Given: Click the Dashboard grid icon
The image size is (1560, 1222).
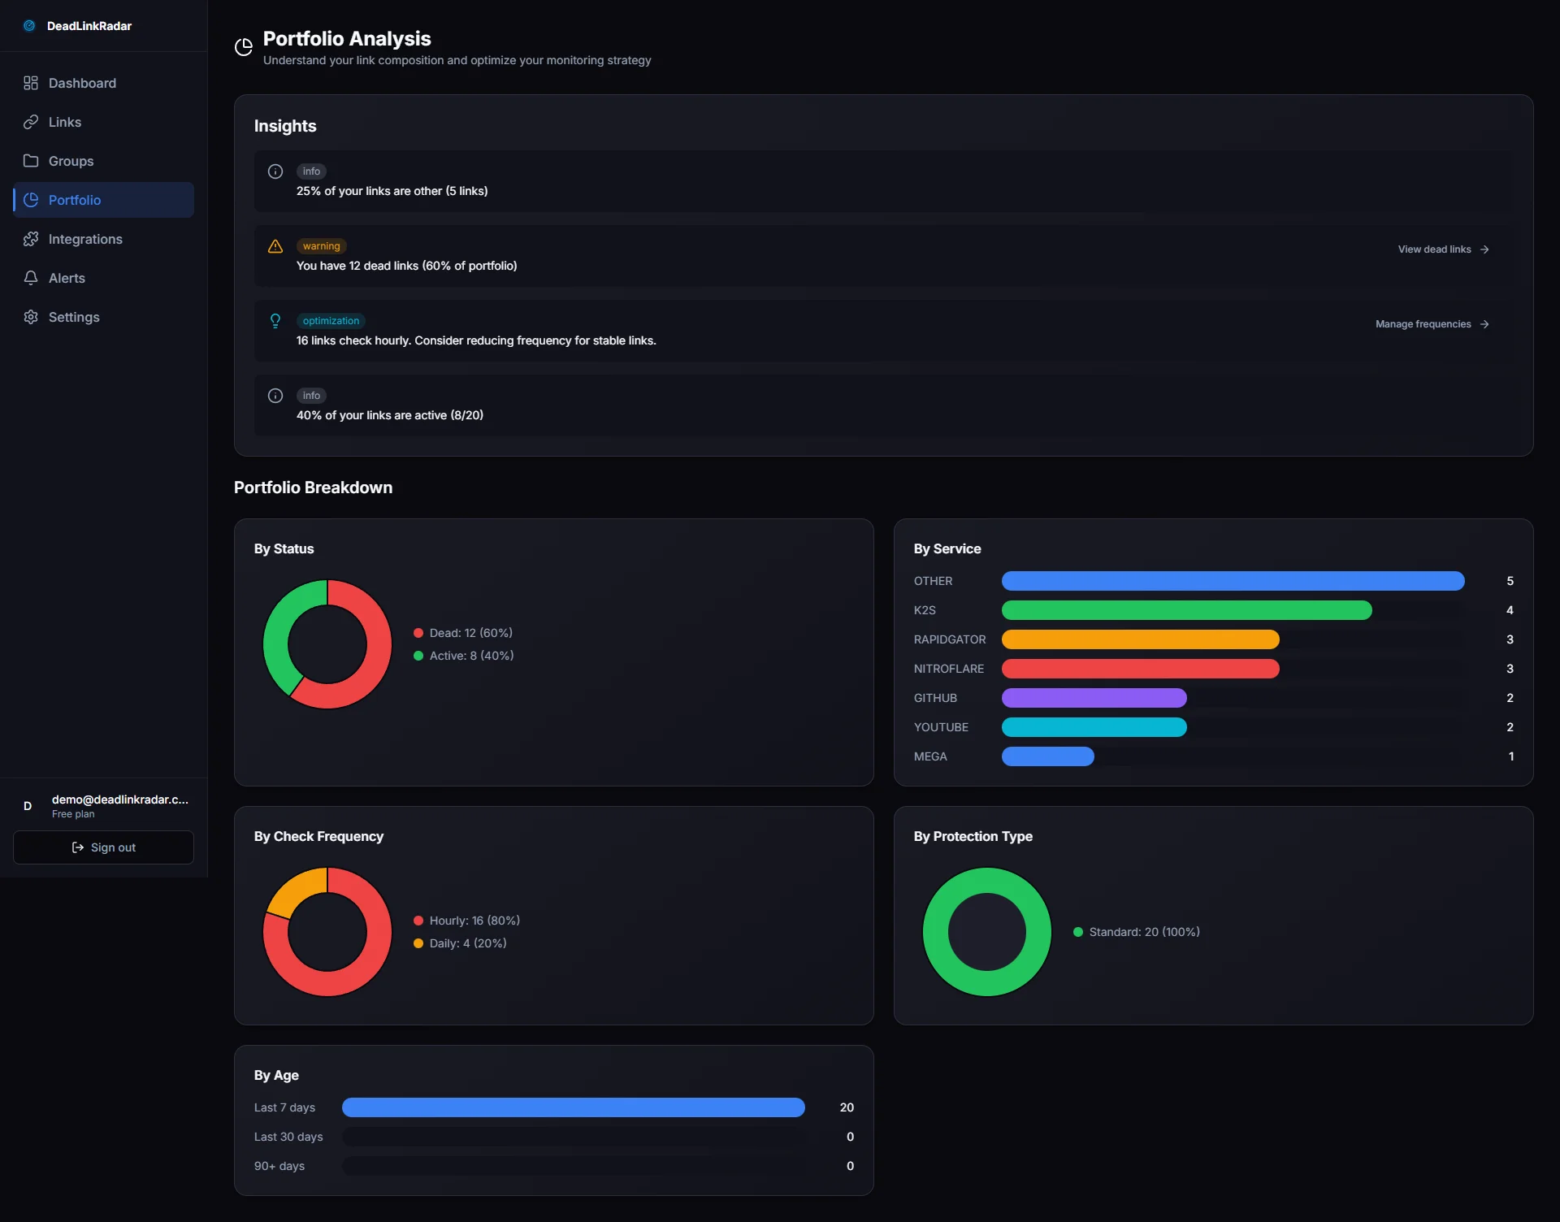Looking at the screenshot, I should (31, 83).
